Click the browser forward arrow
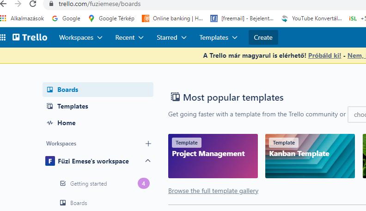 coord(18,4)
